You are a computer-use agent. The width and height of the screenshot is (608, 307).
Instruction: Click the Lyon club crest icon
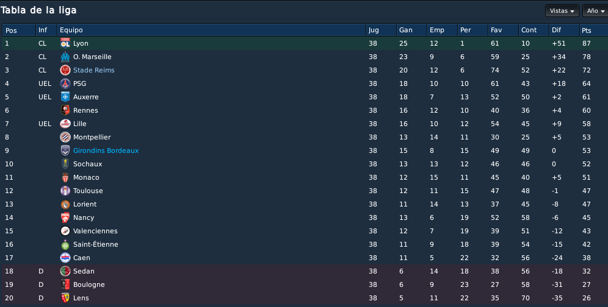[x=65, y=43]
